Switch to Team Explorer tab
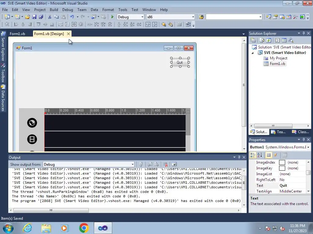This screenshot has width=313, height=234. point(279,132)
